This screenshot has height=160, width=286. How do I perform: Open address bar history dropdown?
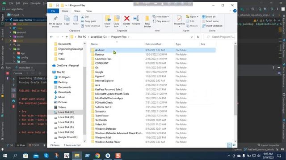click(192, 37)
